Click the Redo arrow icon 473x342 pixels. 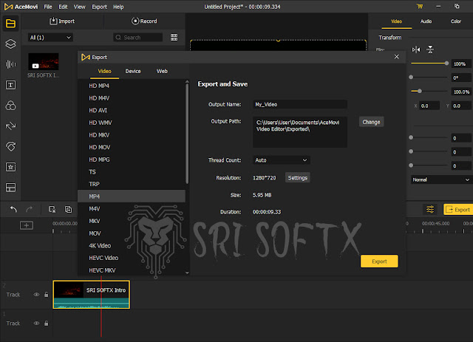[x=30, y=209]
